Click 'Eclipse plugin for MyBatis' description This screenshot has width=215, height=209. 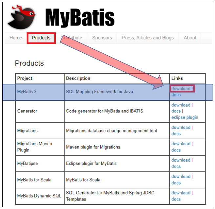[91, 164]
